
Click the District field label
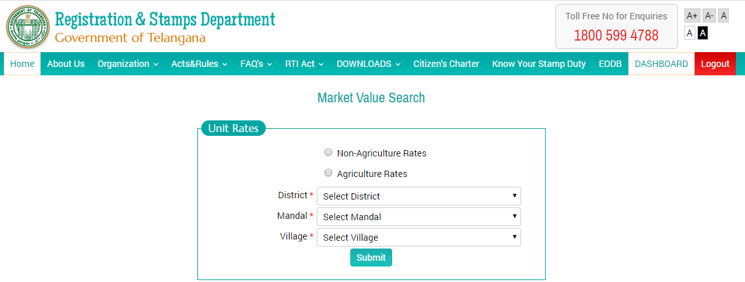[x=293, y=195]
